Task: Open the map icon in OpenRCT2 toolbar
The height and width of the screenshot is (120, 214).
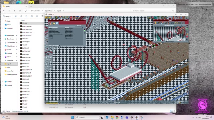Action: coord(78,17)
